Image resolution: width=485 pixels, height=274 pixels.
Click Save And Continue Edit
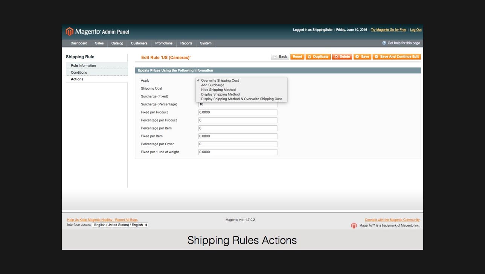pyautogui.click(x=397, y=57)
